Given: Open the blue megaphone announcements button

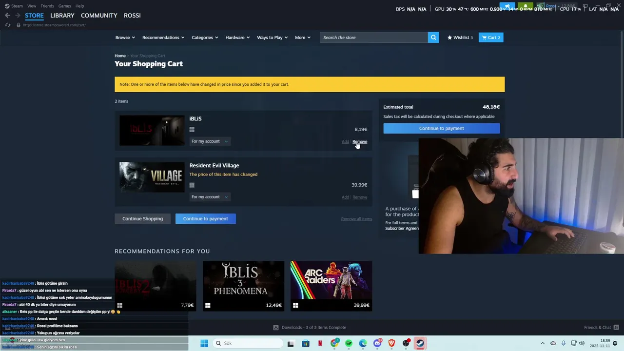Looking at the screenshot, I should (x=507, y=7).
